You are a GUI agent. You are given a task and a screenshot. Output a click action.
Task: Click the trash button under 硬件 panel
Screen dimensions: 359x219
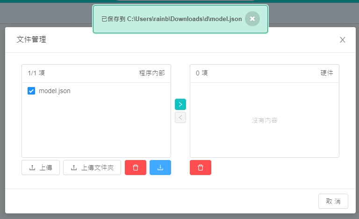coord(201,168)
